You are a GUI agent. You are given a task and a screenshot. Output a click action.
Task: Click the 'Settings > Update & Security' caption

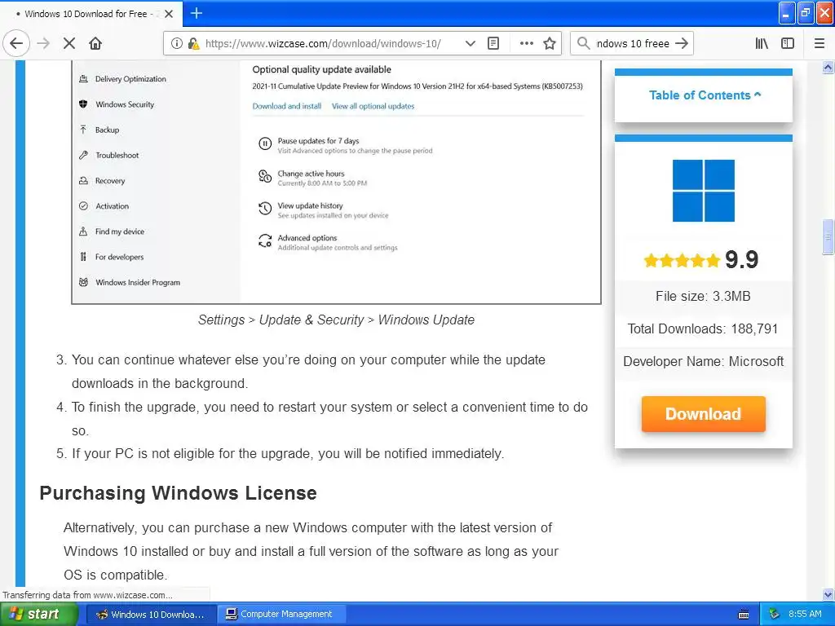point(336,320)
